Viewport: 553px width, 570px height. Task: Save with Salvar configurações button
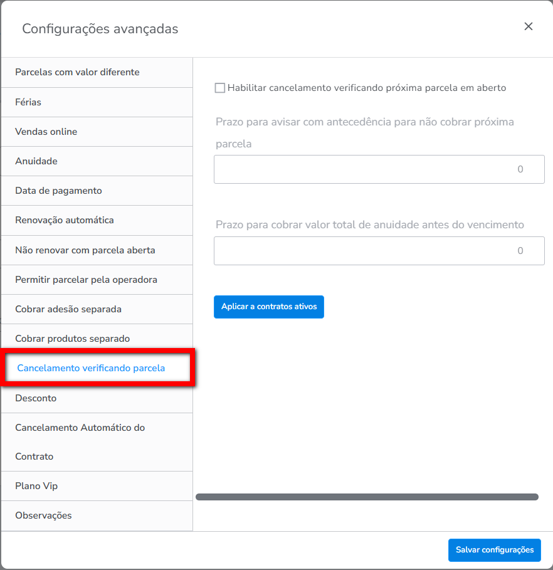tap(494, 550)
